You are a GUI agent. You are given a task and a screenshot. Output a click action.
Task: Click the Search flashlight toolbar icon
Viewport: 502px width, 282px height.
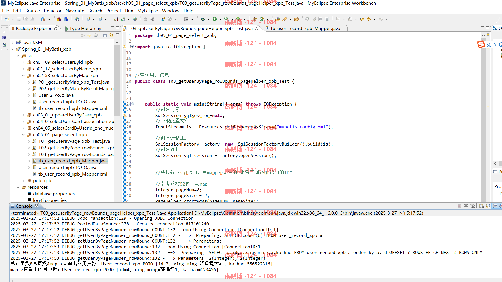[285, 19]
